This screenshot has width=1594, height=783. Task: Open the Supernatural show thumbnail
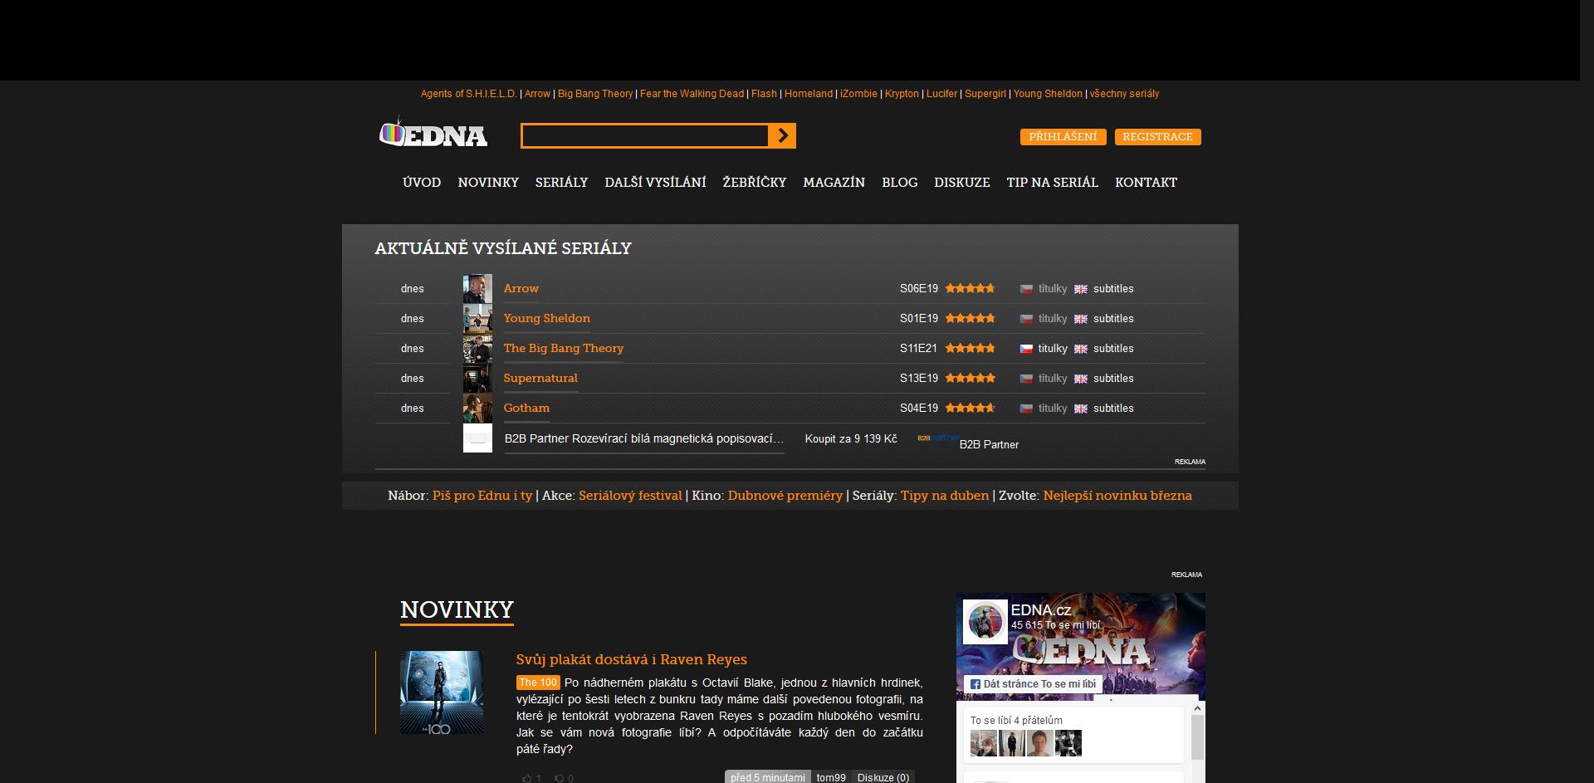477,379
